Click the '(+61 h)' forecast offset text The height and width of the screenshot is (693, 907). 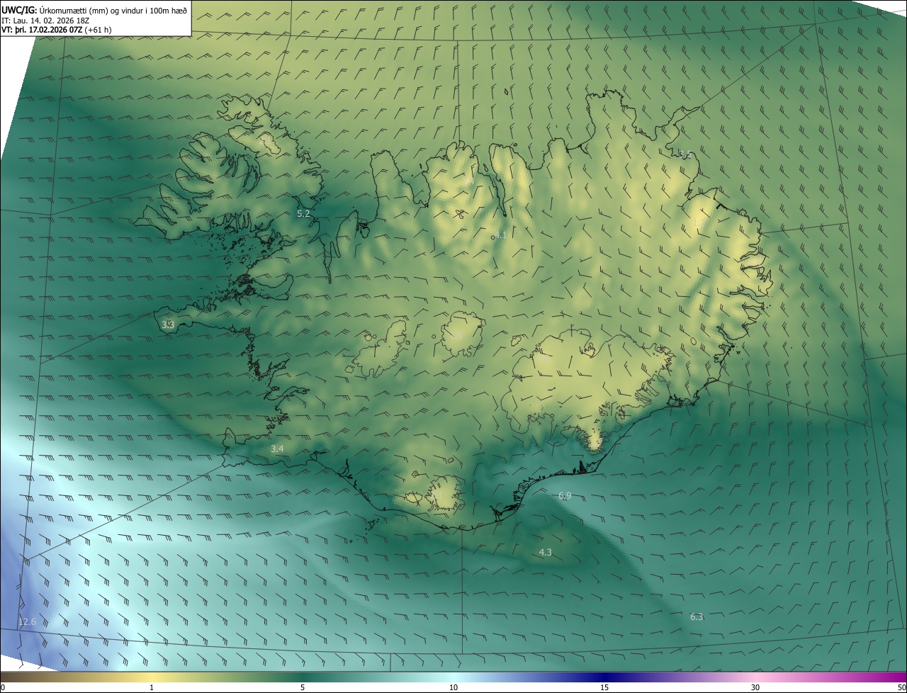coord(98,30)
